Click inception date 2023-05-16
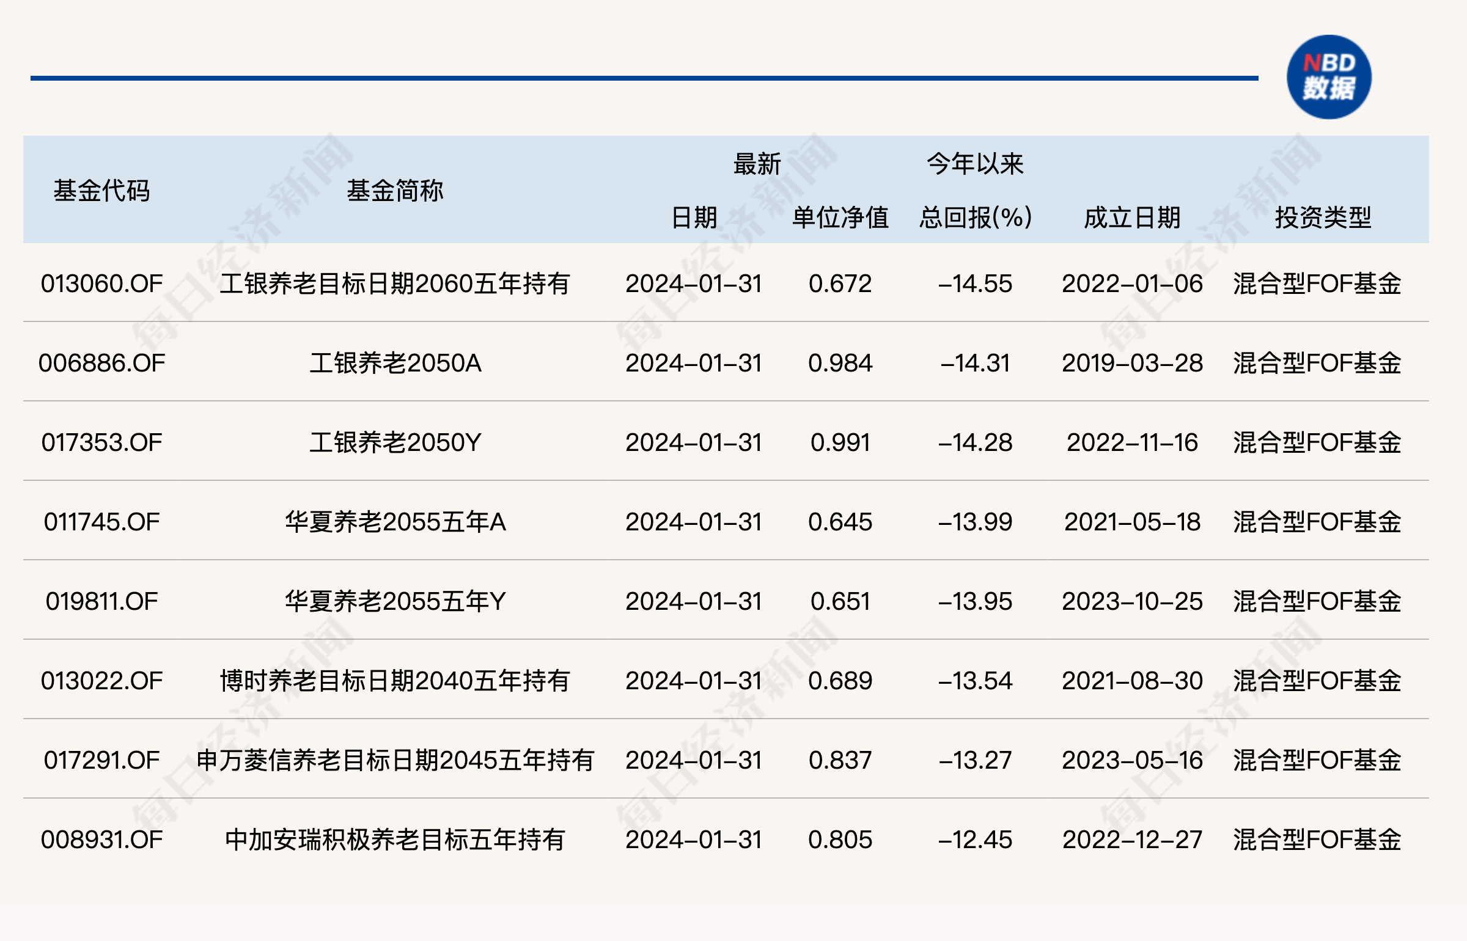1467x941 pixels. pos(1132,760)
